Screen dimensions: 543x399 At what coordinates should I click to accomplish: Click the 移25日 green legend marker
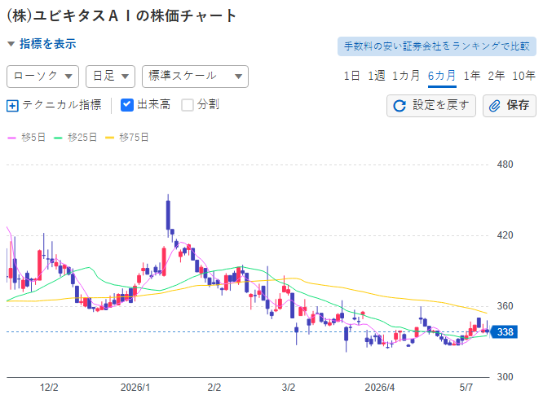(58, 138)
